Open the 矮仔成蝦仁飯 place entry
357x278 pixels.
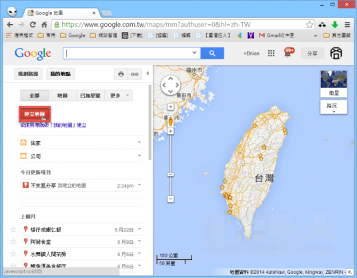pyautogui.click(x=46, y=230)
